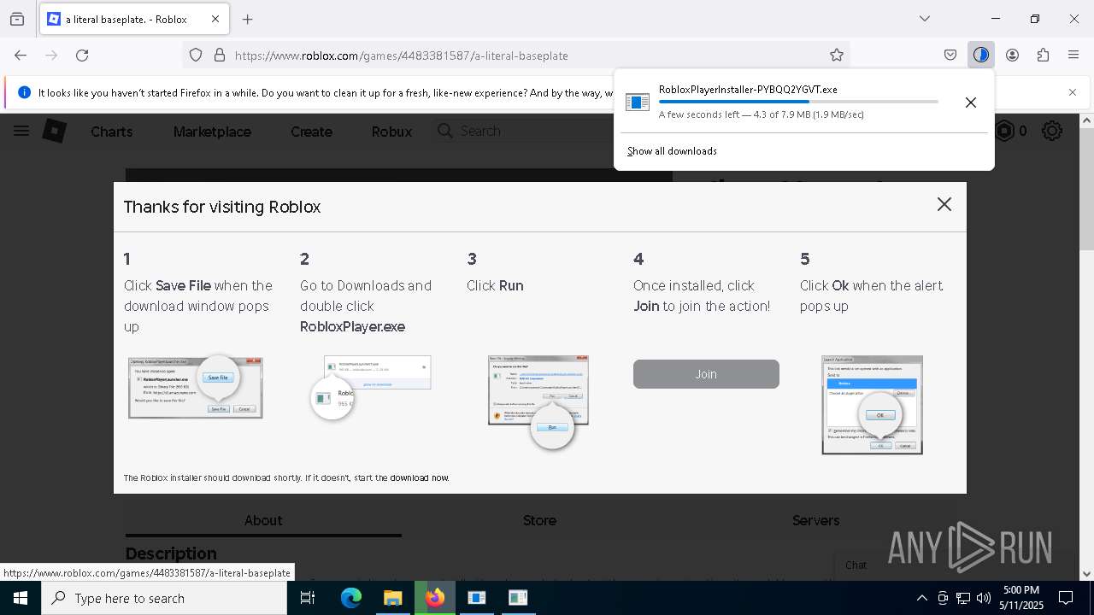
Task: Show hidden system tray icons
Action: coord(921,598)
